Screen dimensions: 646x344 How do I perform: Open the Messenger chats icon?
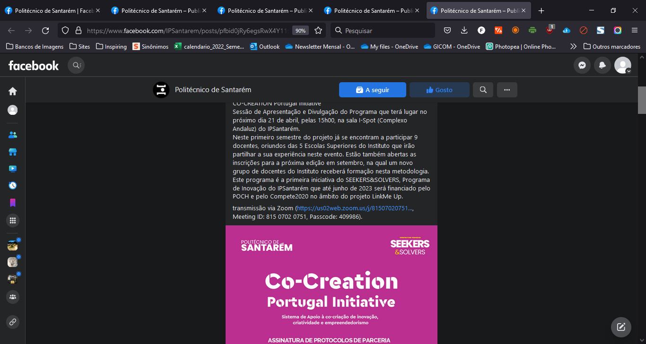[x=582, y=66]
